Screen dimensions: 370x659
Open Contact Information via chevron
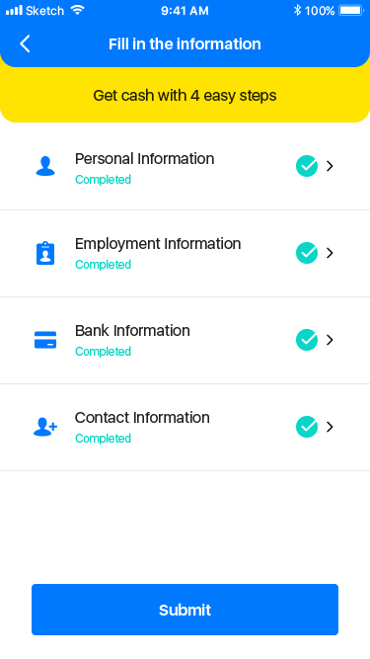pos(330,427)
